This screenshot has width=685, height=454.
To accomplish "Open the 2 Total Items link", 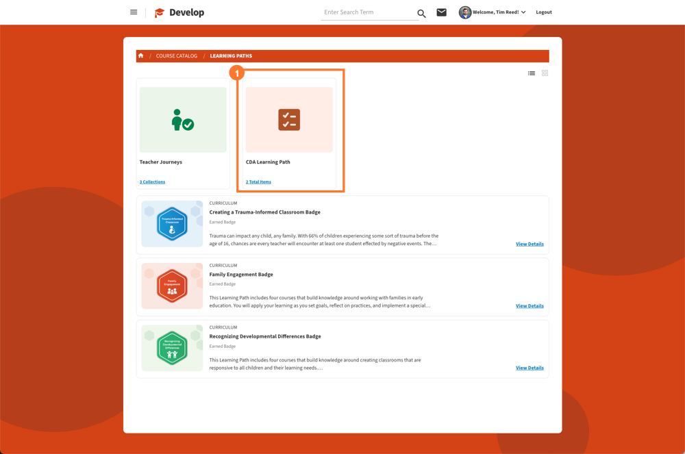I will [258, 182].
